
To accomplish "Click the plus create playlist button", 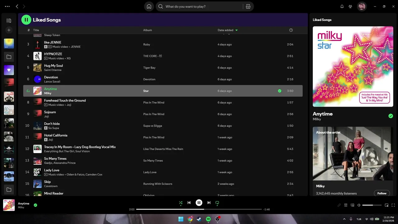I will pos(9,30).
